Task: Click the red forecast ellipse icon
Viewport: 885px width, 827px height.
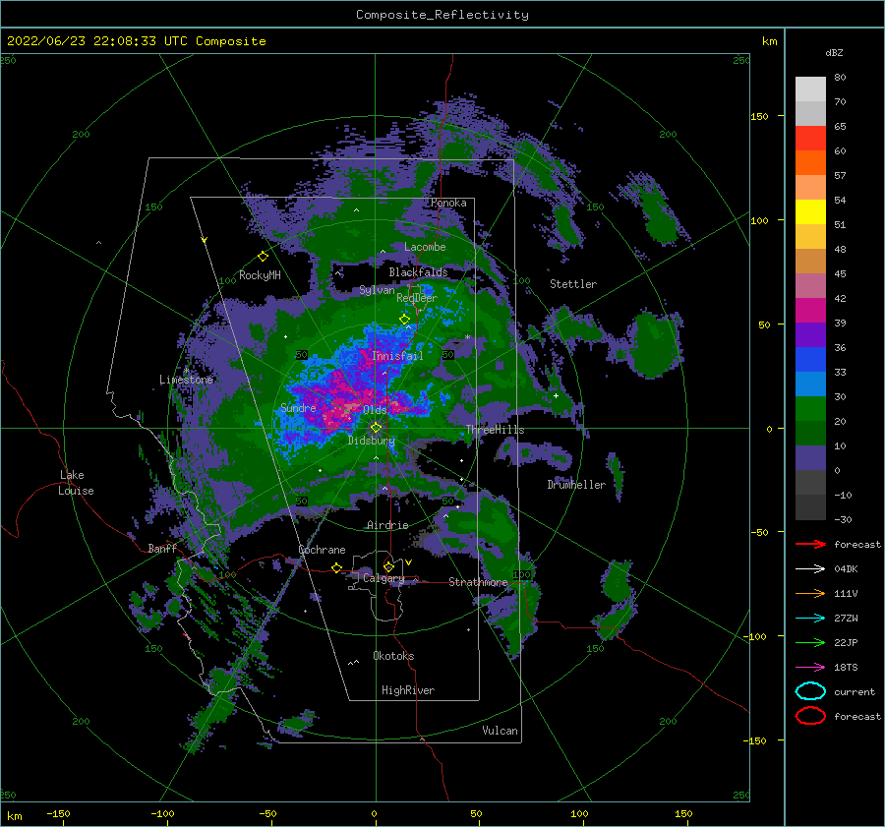Action: click(810, 716)
